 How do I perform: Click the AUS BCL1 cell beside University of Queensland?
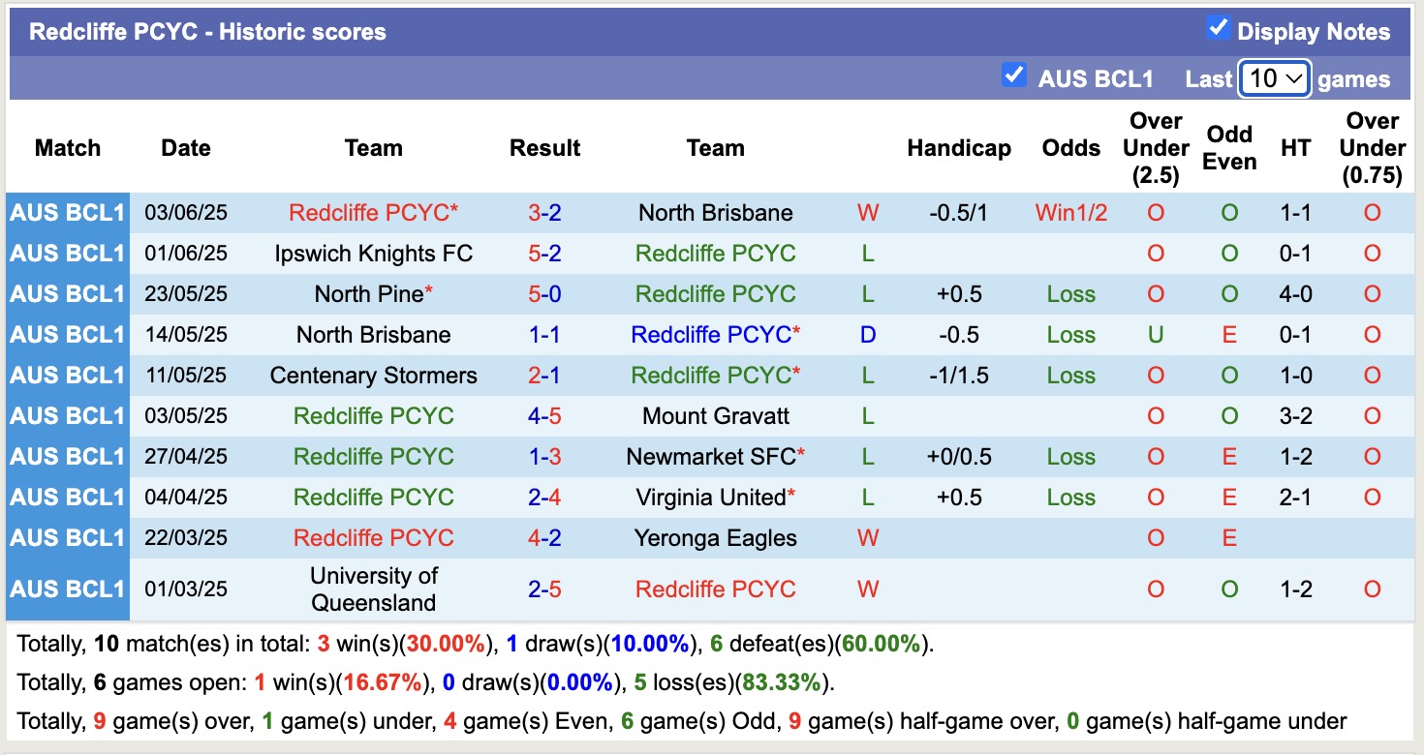pyautogui.click(x=67, y=589)
